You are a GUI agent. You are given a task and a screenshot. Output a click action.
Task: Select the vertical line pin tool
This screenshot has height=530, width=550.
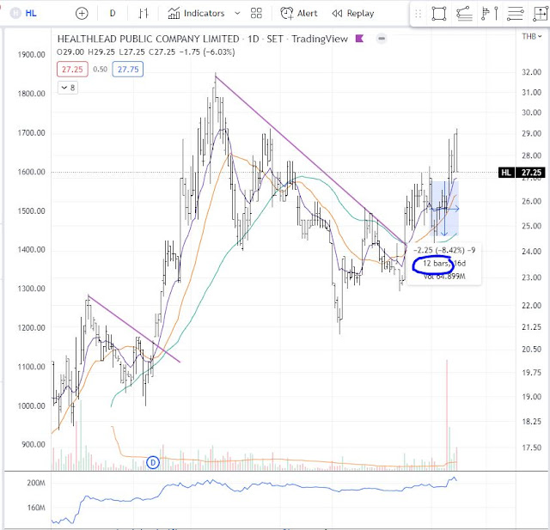coord(497,14)
